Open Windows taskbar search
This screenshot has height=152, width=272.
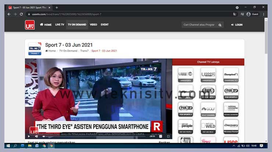pyautogui.click(x=15, y=146)
